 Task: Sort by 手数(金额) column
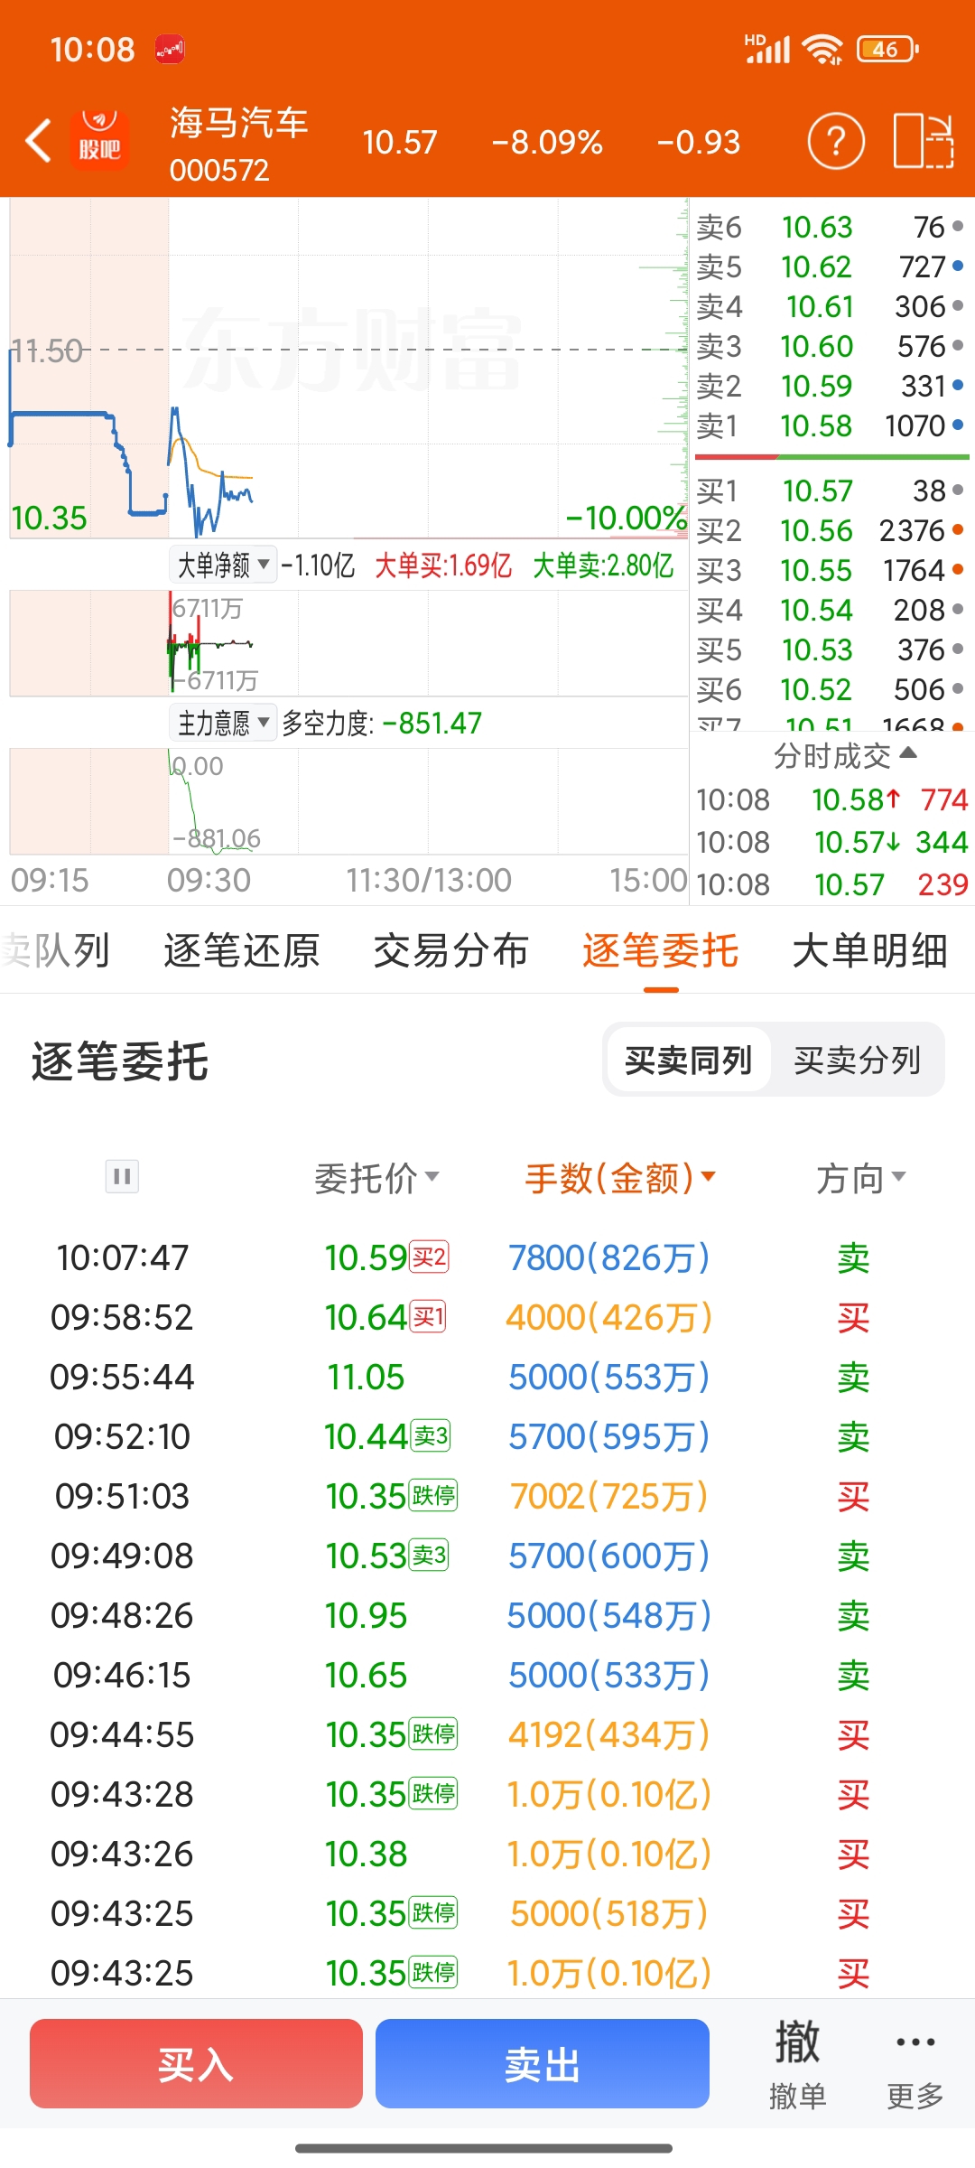620,1177
